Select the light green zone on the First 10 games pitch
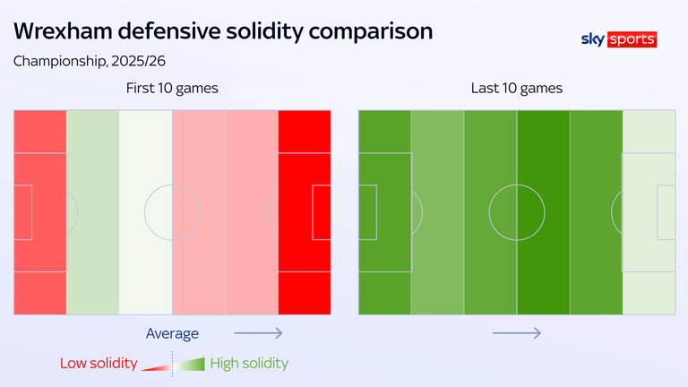 pos(92,212)
